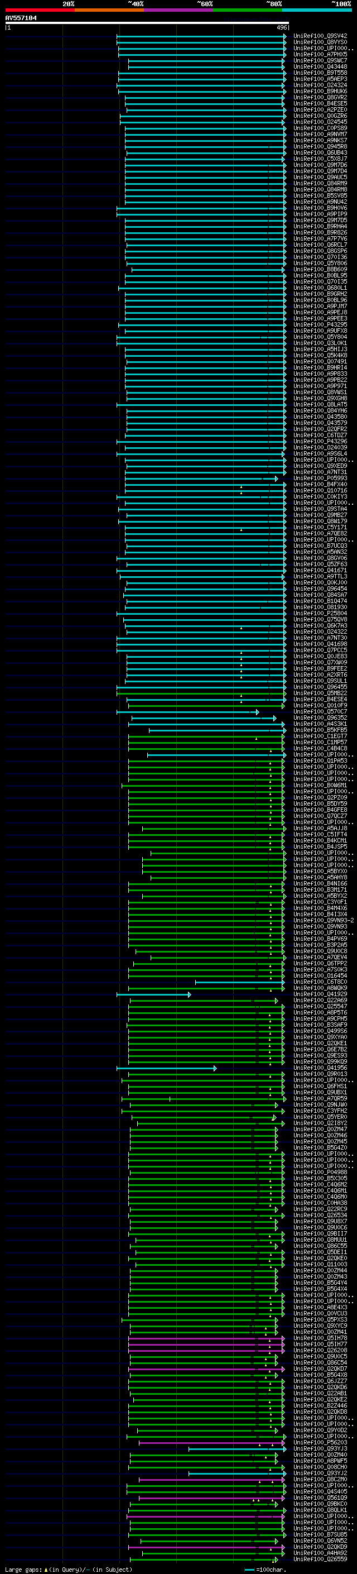
Task: Select hit label UniRef100_P56203
Action: pos(320,1443)
